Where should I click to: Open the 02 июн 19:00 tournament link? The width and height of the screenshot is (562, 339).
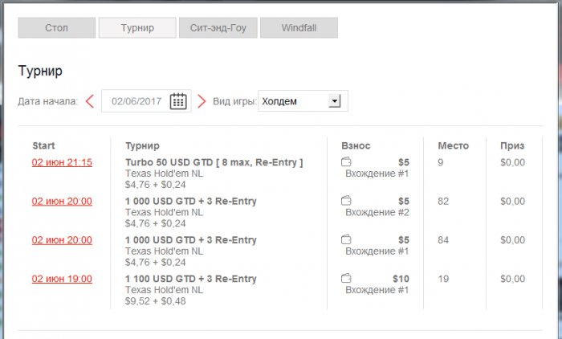tap(62, 279)
